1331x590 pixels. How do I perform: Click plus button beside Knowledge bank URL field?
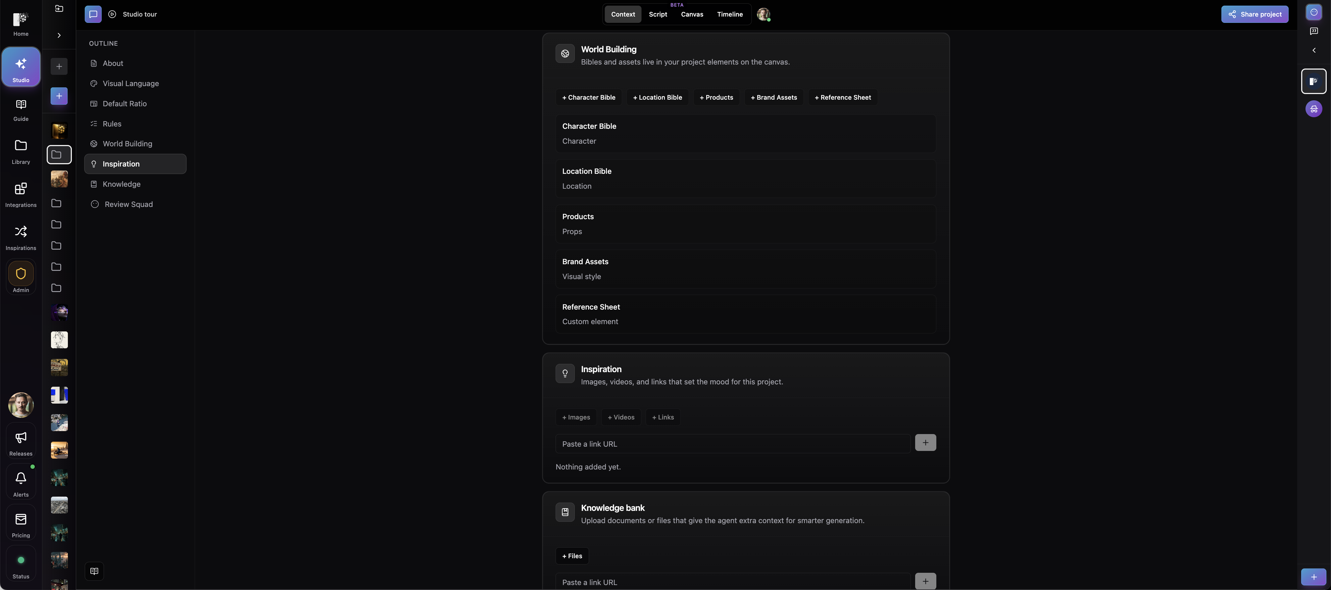(x=925, y=581)
